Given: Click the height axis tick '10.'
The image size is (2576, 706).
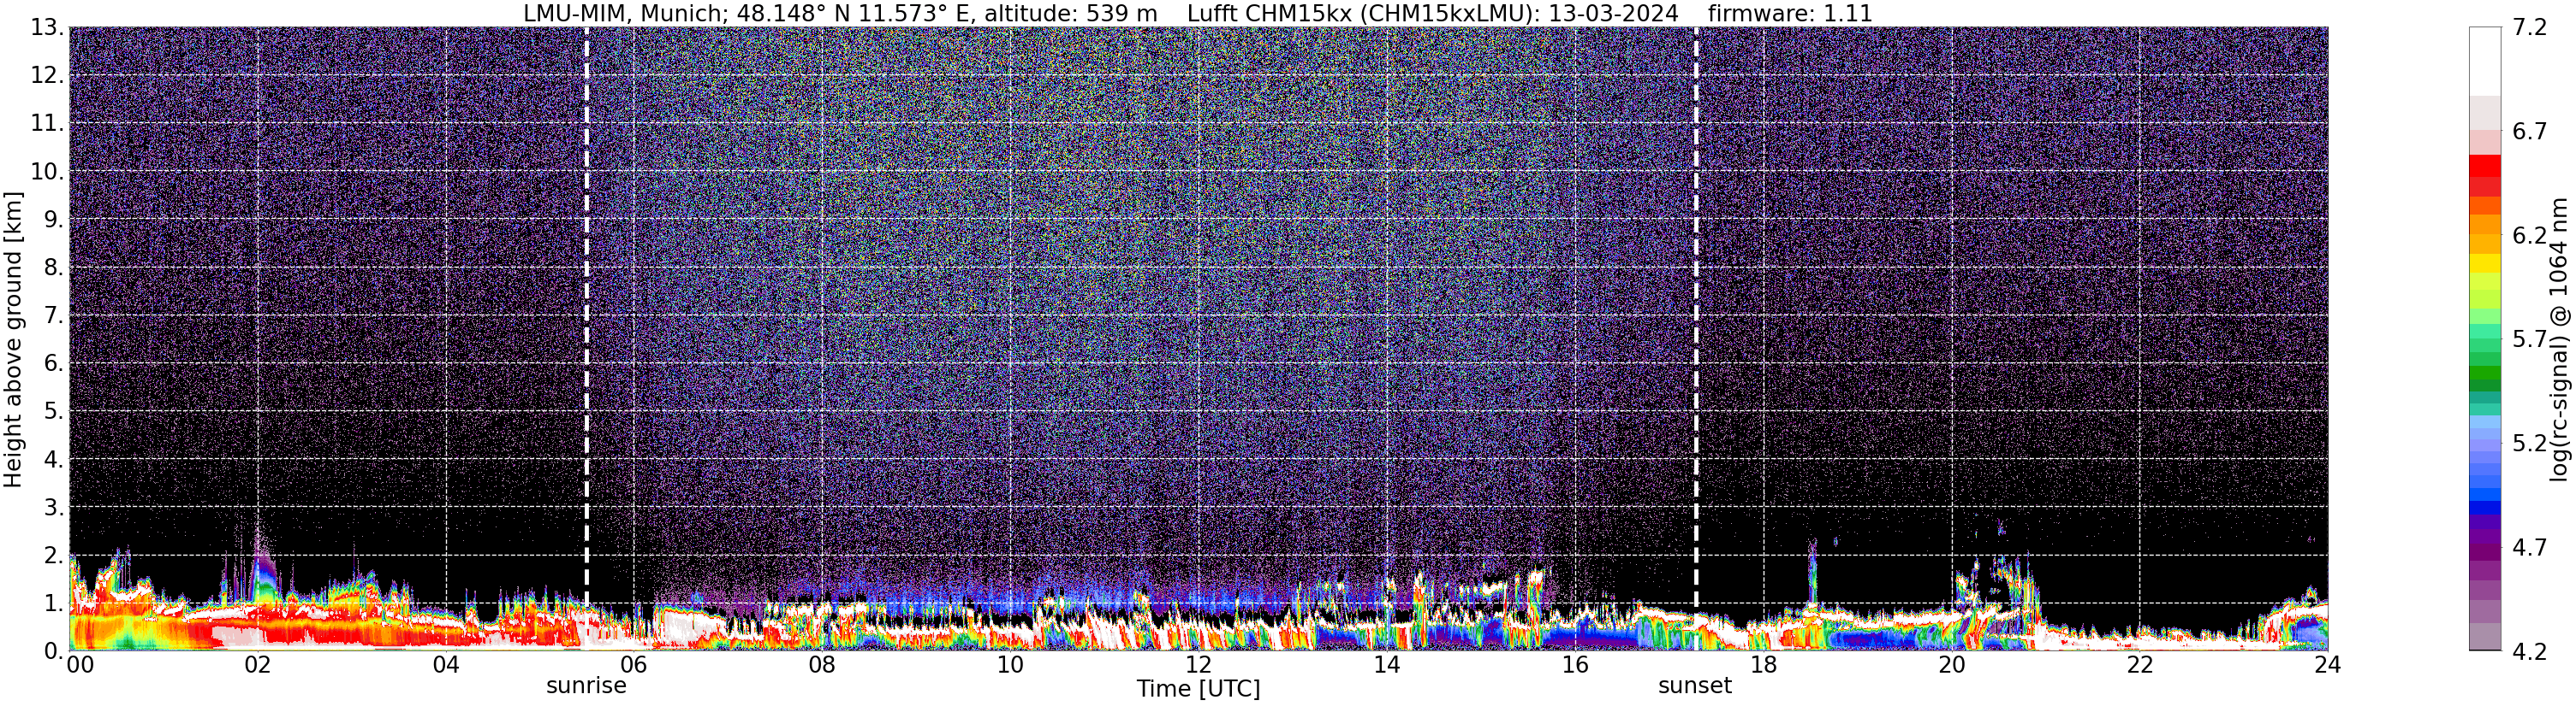Looking at the screenshot, I should click(47, 172).
